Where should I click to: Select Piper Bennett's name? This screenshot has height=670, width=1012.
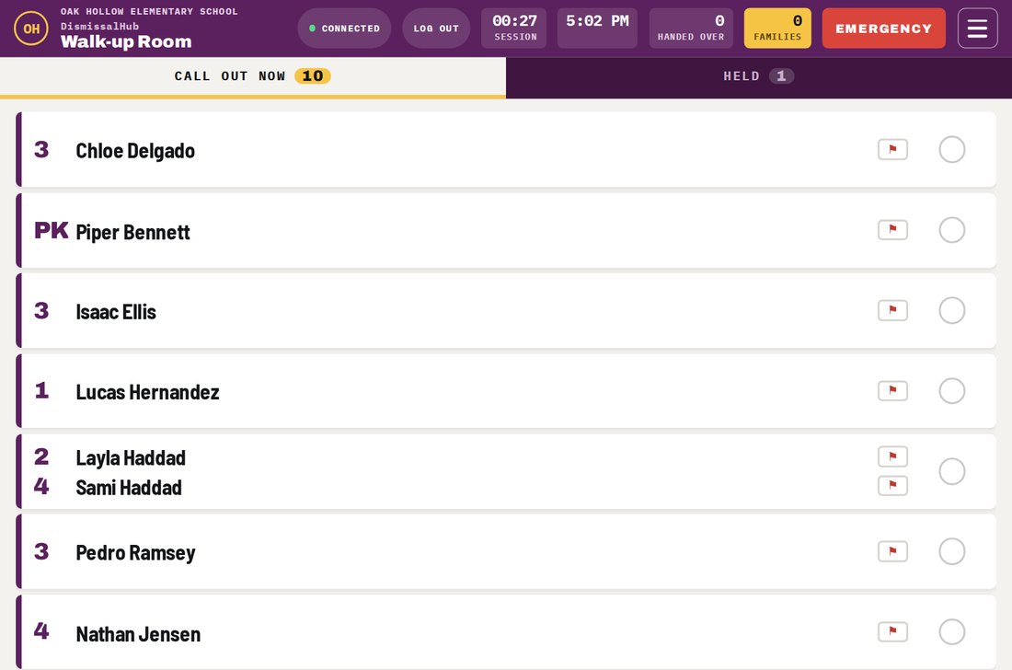coord(133,232)
